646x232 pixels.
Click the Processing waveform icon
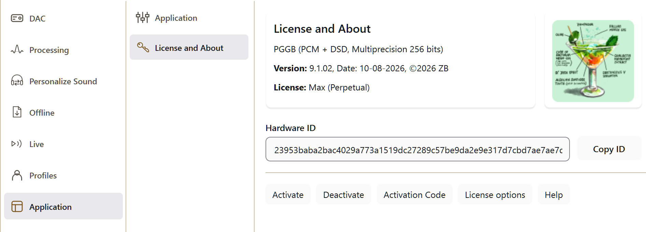(17, 49)
